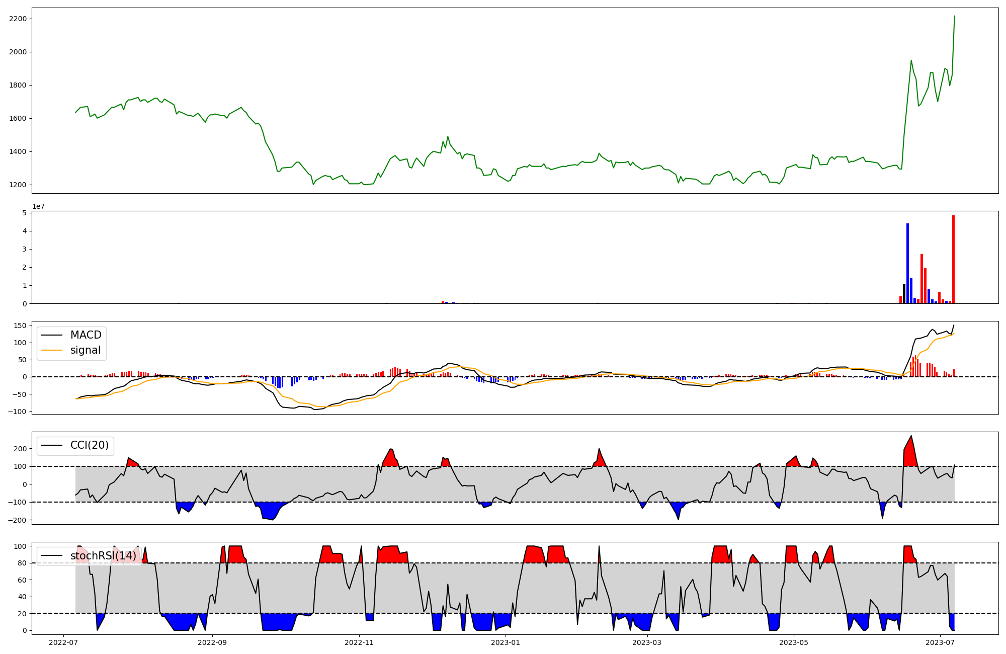Click the black volume bar
The width and height of the screenshot is (1006, 654).
[x=904, y=294]
